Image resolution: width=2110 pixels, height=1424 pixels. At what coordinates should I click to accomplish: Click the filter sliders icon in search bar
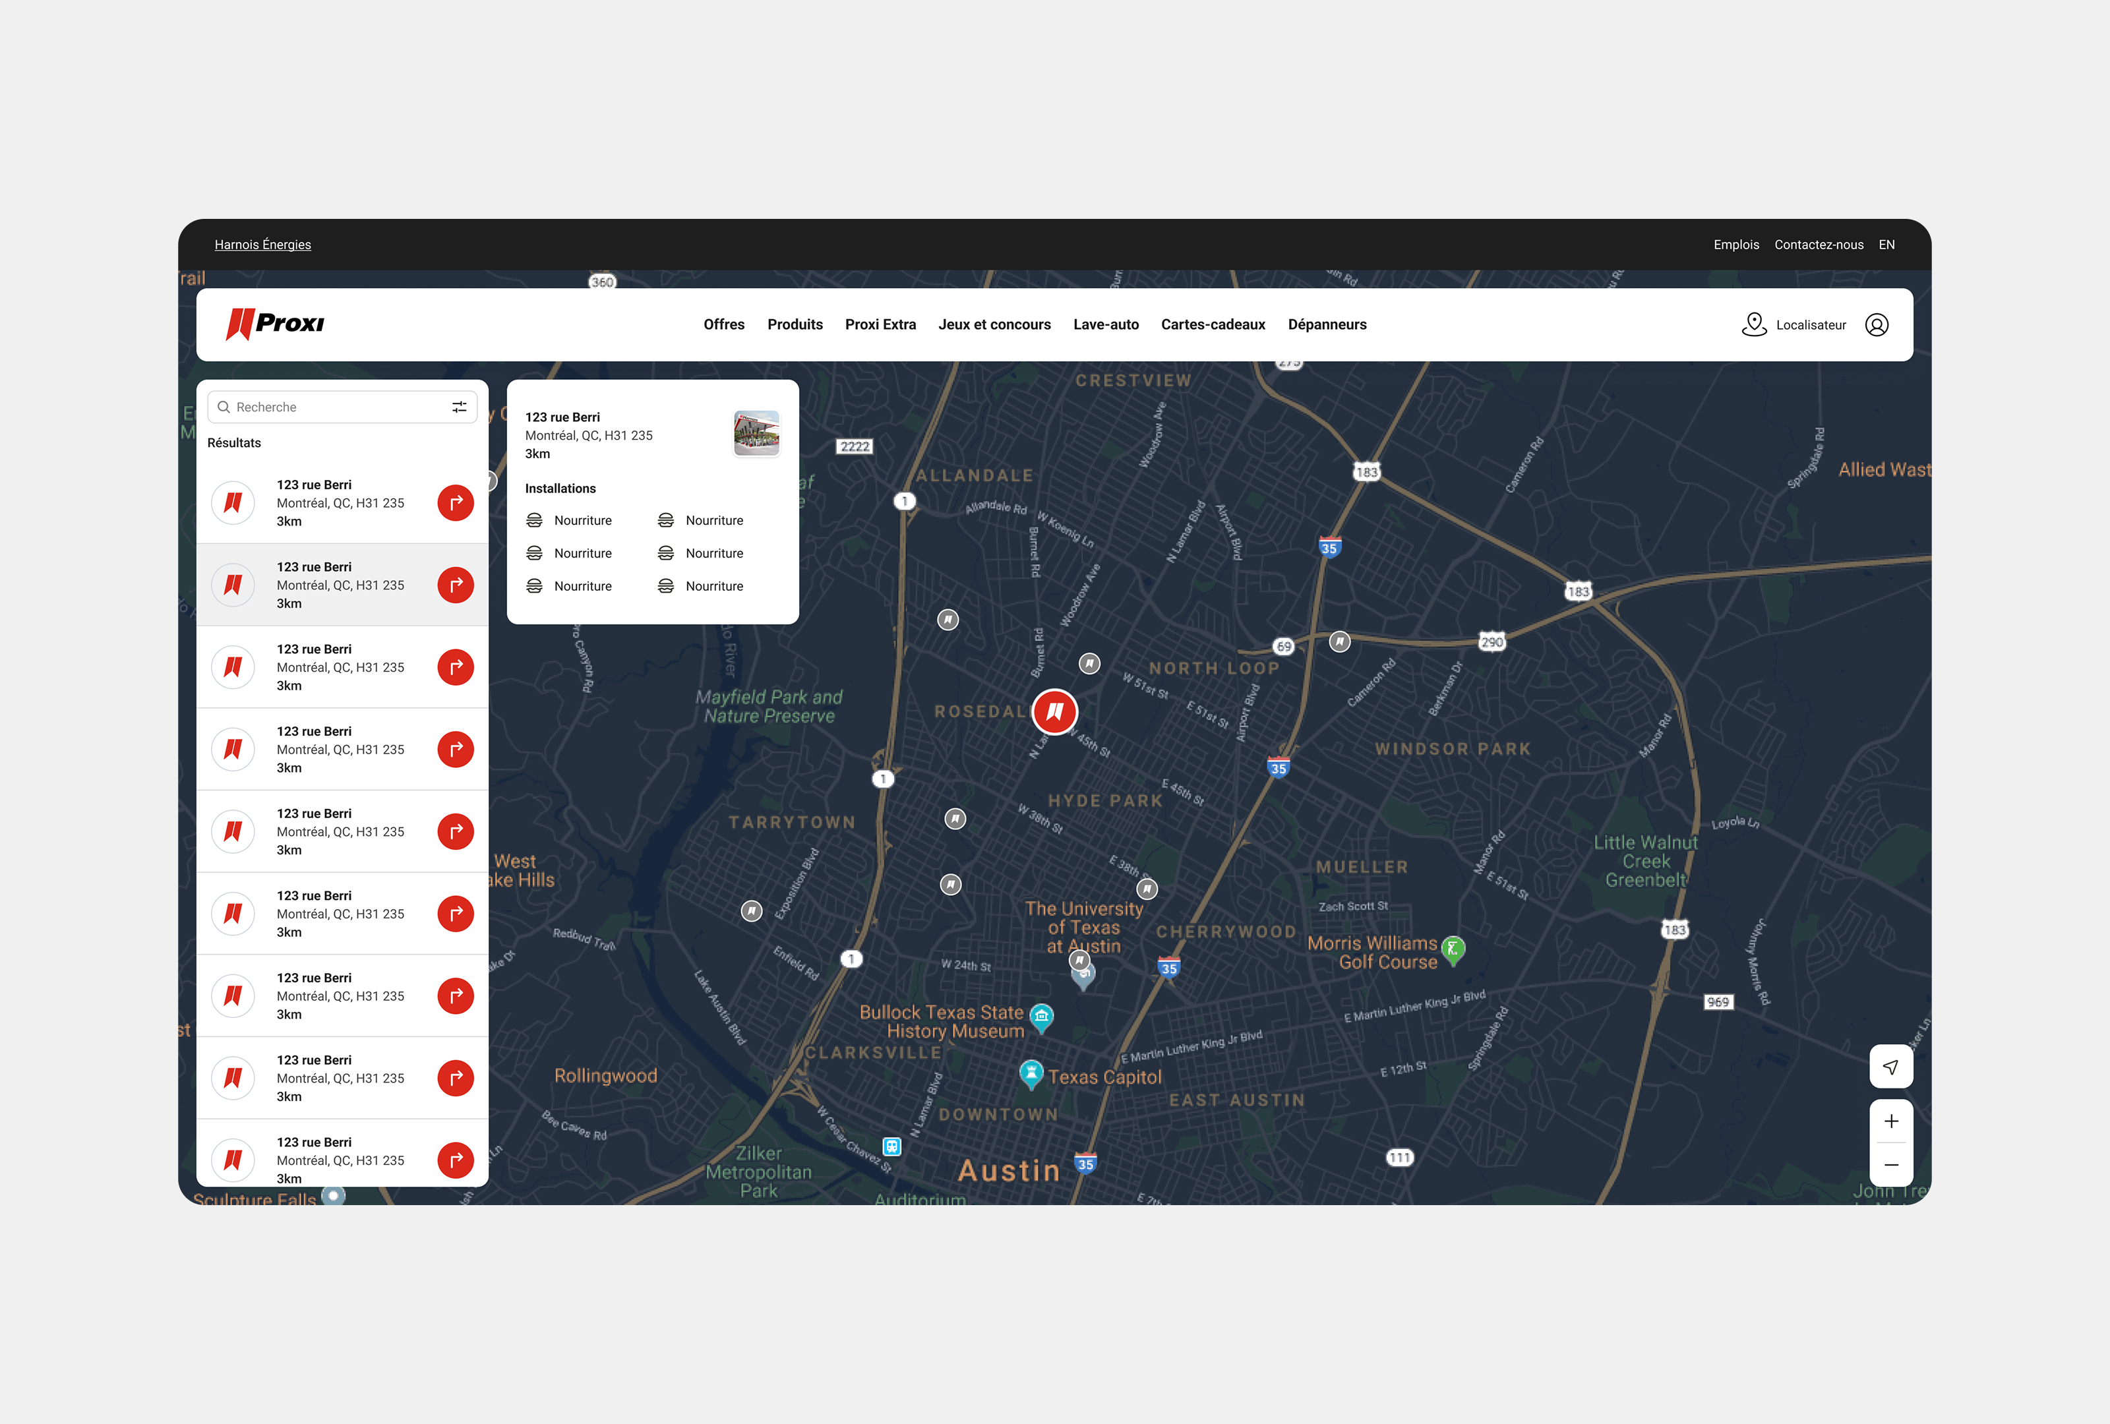[460, 407]
